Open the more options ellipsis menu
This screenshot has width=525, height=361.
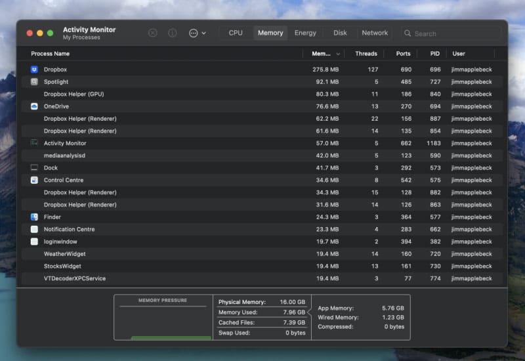[x=198, y=33]
